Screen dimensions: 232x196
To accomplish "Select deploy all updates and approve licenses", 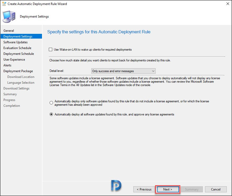I will coord(51,114).
